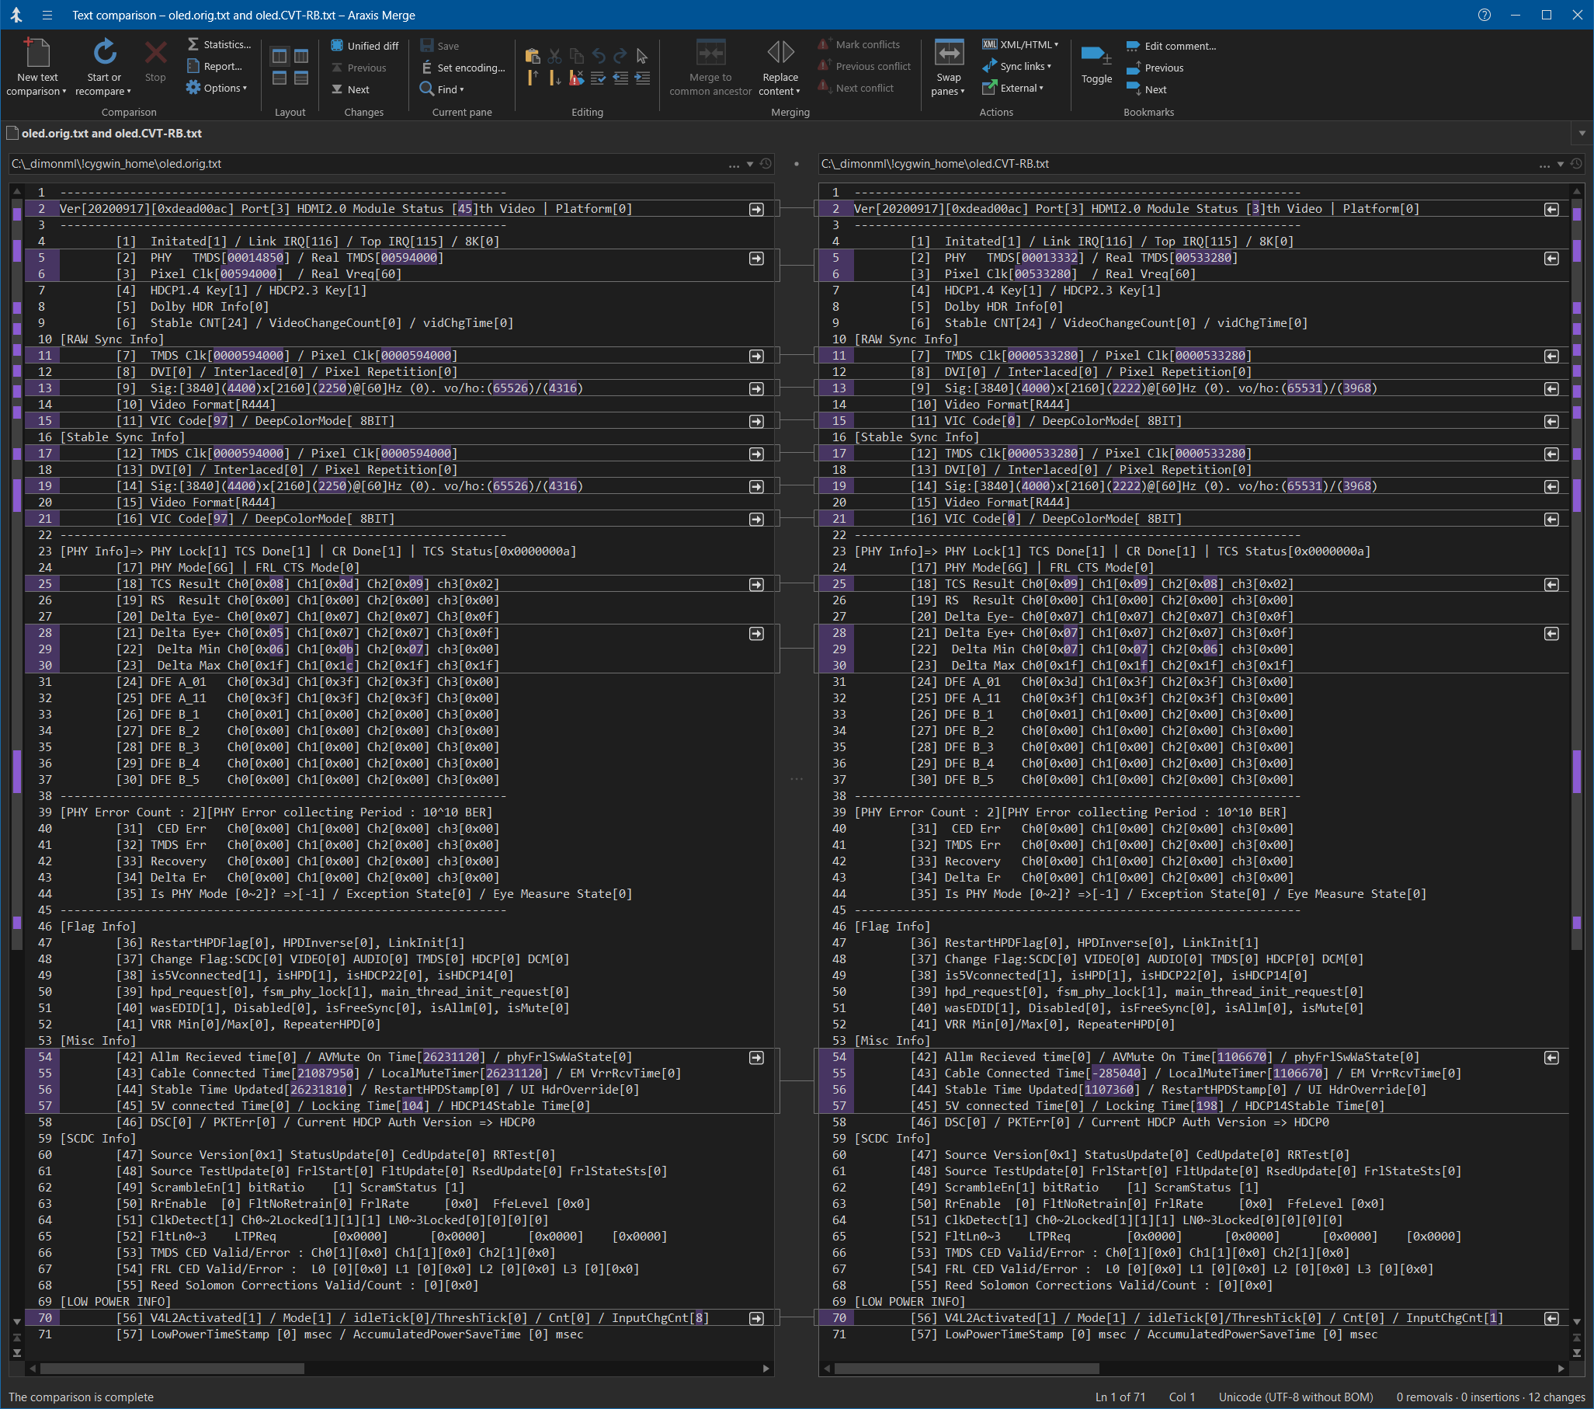Select two-pane vertical layout icon
The image size is (1594, 1409).
click(280, 56)
